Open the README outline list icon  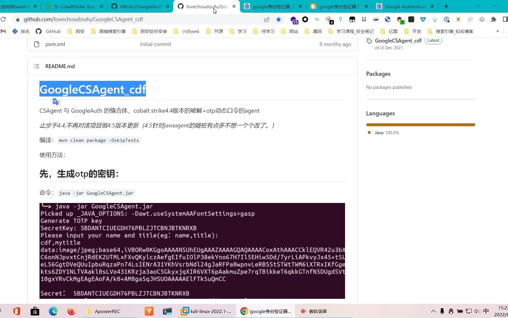(37, 66)
